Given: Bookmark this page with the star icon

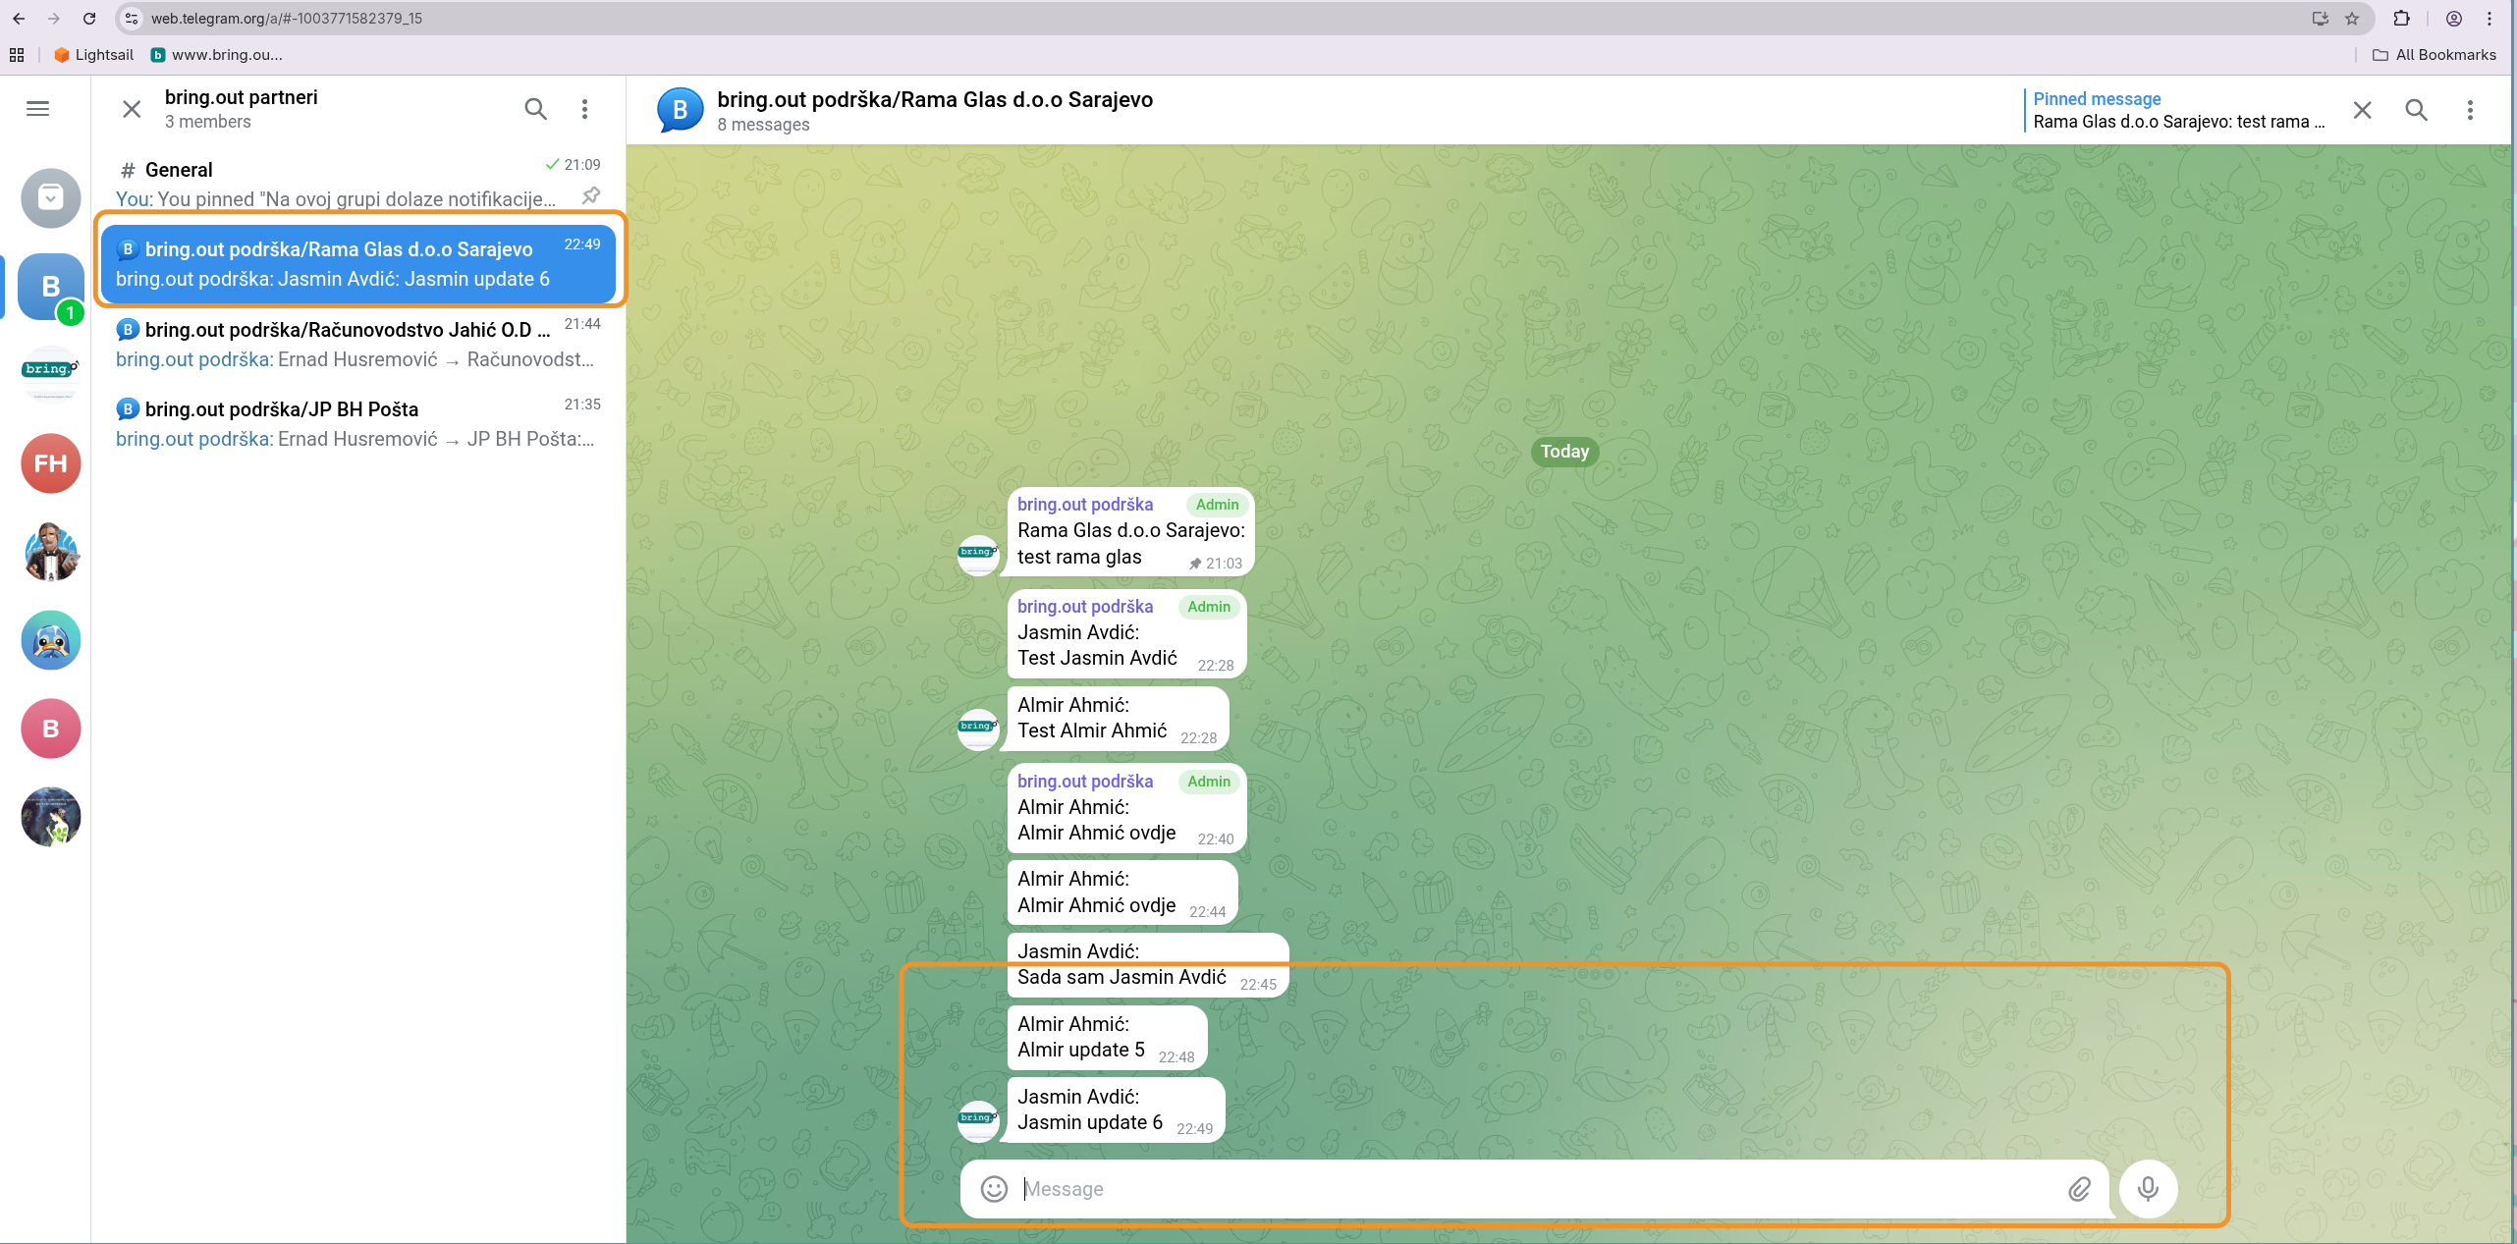Looking at the screenshot, I should (2352, 19).
